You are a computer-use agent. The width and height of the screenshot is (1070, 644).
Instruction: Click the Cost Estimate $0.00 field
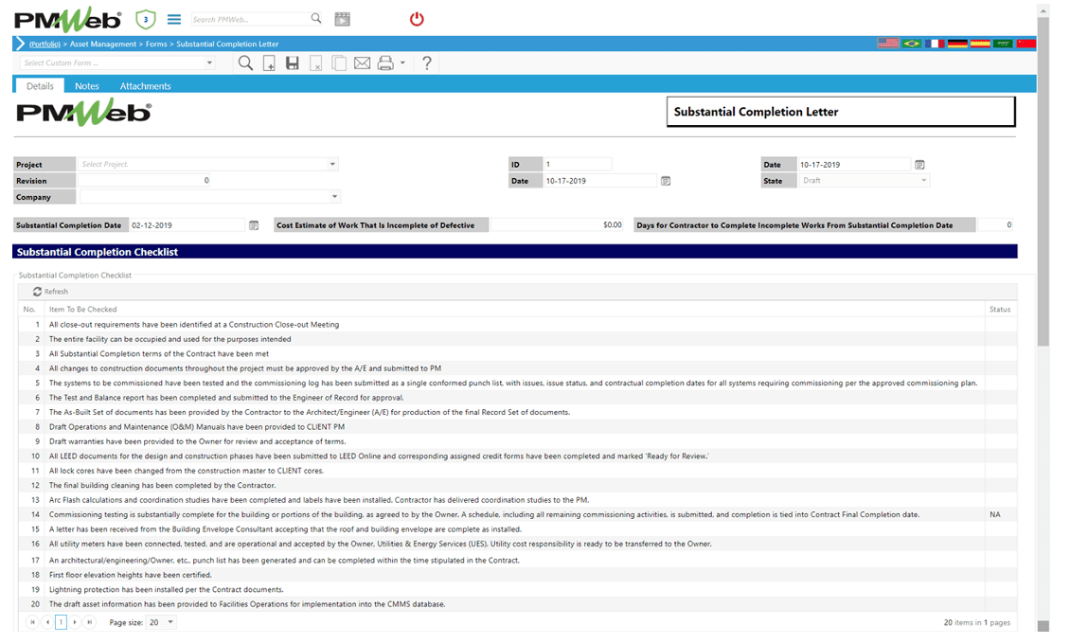(x=558, y=225)
